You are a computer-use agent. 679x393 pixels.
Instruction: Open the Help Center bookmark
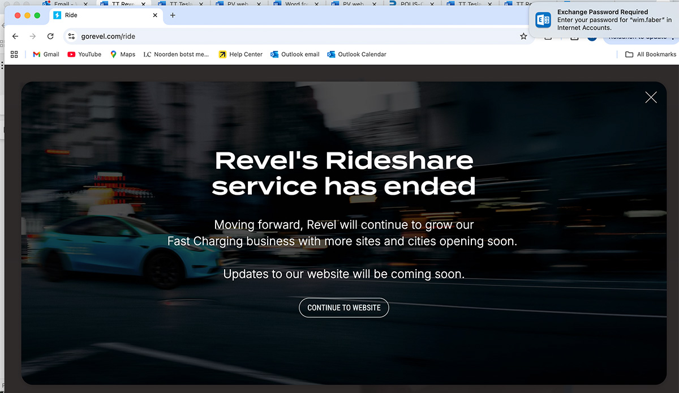(x=240, y=54)
